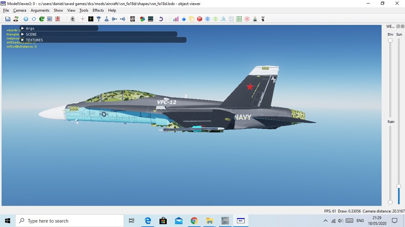Click the red-green-blue shapes icon
The image size is (405, 227).
(x=143, y=19)
